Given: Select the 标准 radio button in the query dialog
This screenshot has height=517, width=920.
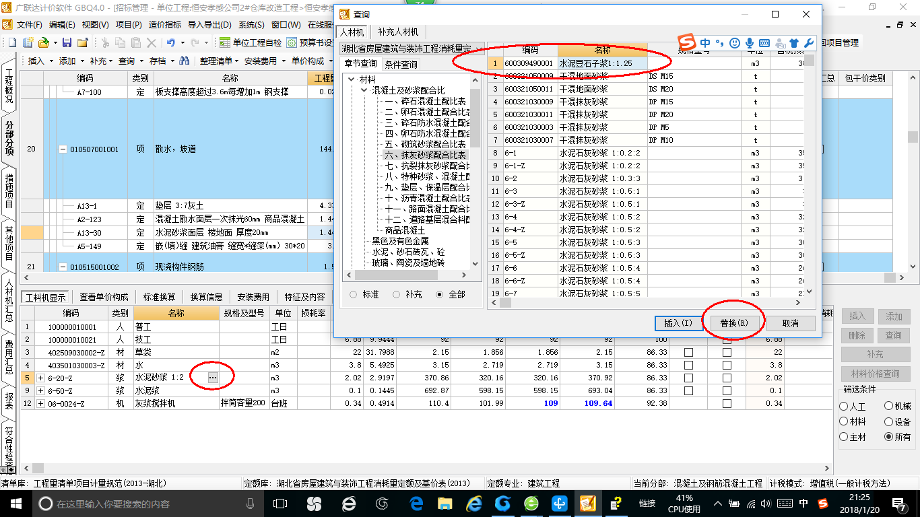Looking at the screenshot, I should click(x=354, y=294).
